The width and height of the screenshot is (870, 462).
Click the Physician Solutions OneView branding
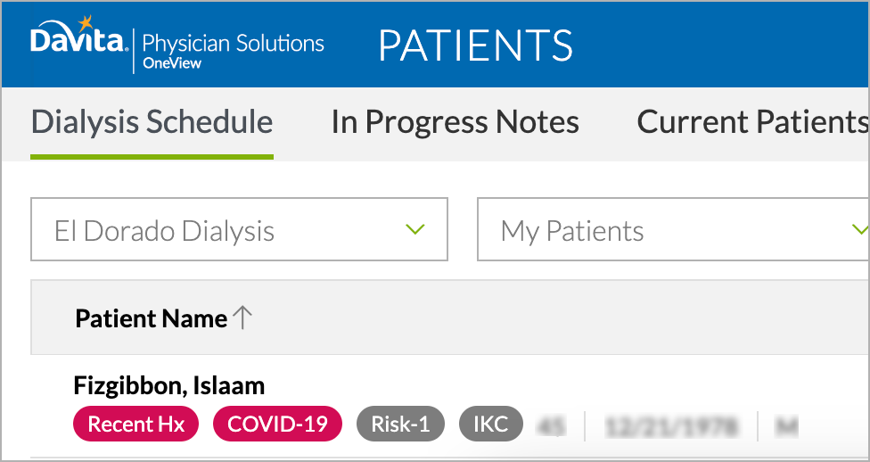pyautogui.click(x=233, y=49)
